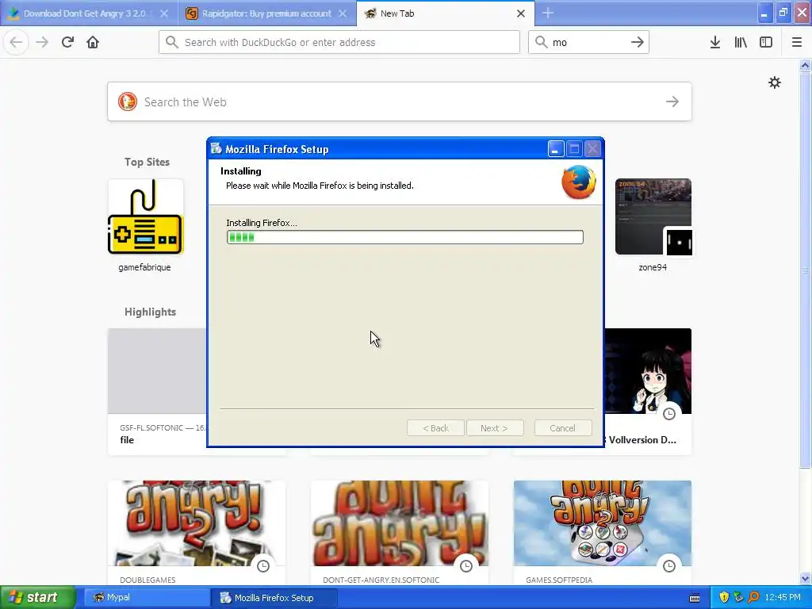Open the security shield tray icon
Image resolution: width=812 pixels, height=609 pixels.
click(x=724, y=597)
